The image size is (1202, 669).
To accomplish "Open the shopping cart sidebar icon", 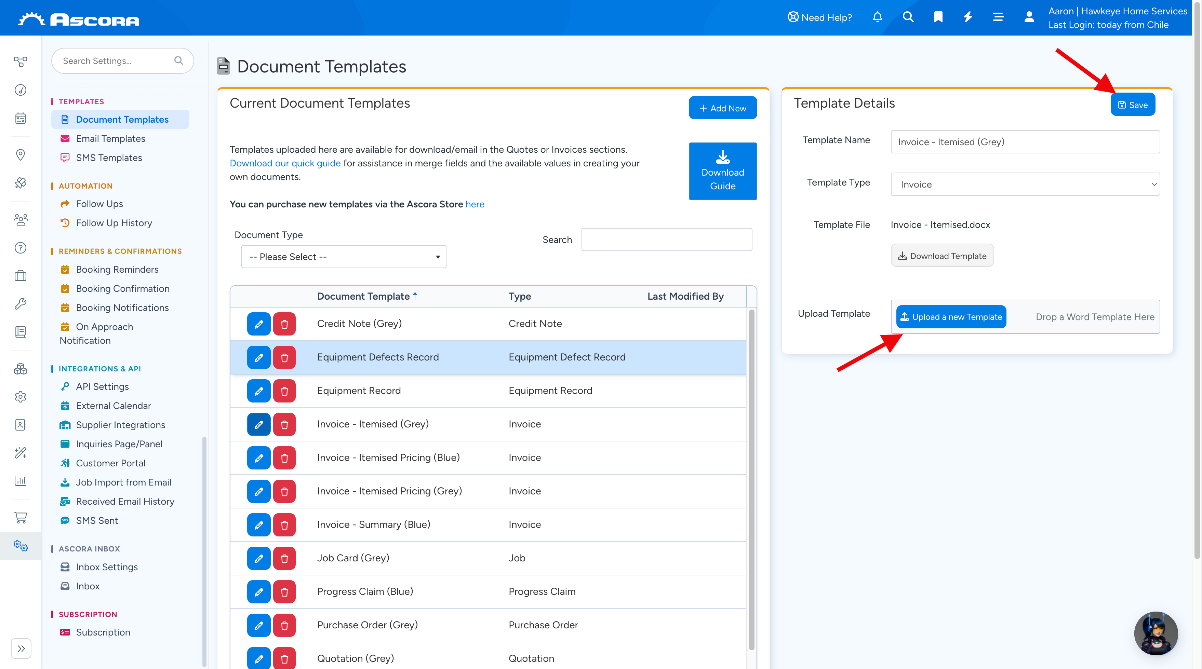I will [21, 518].
